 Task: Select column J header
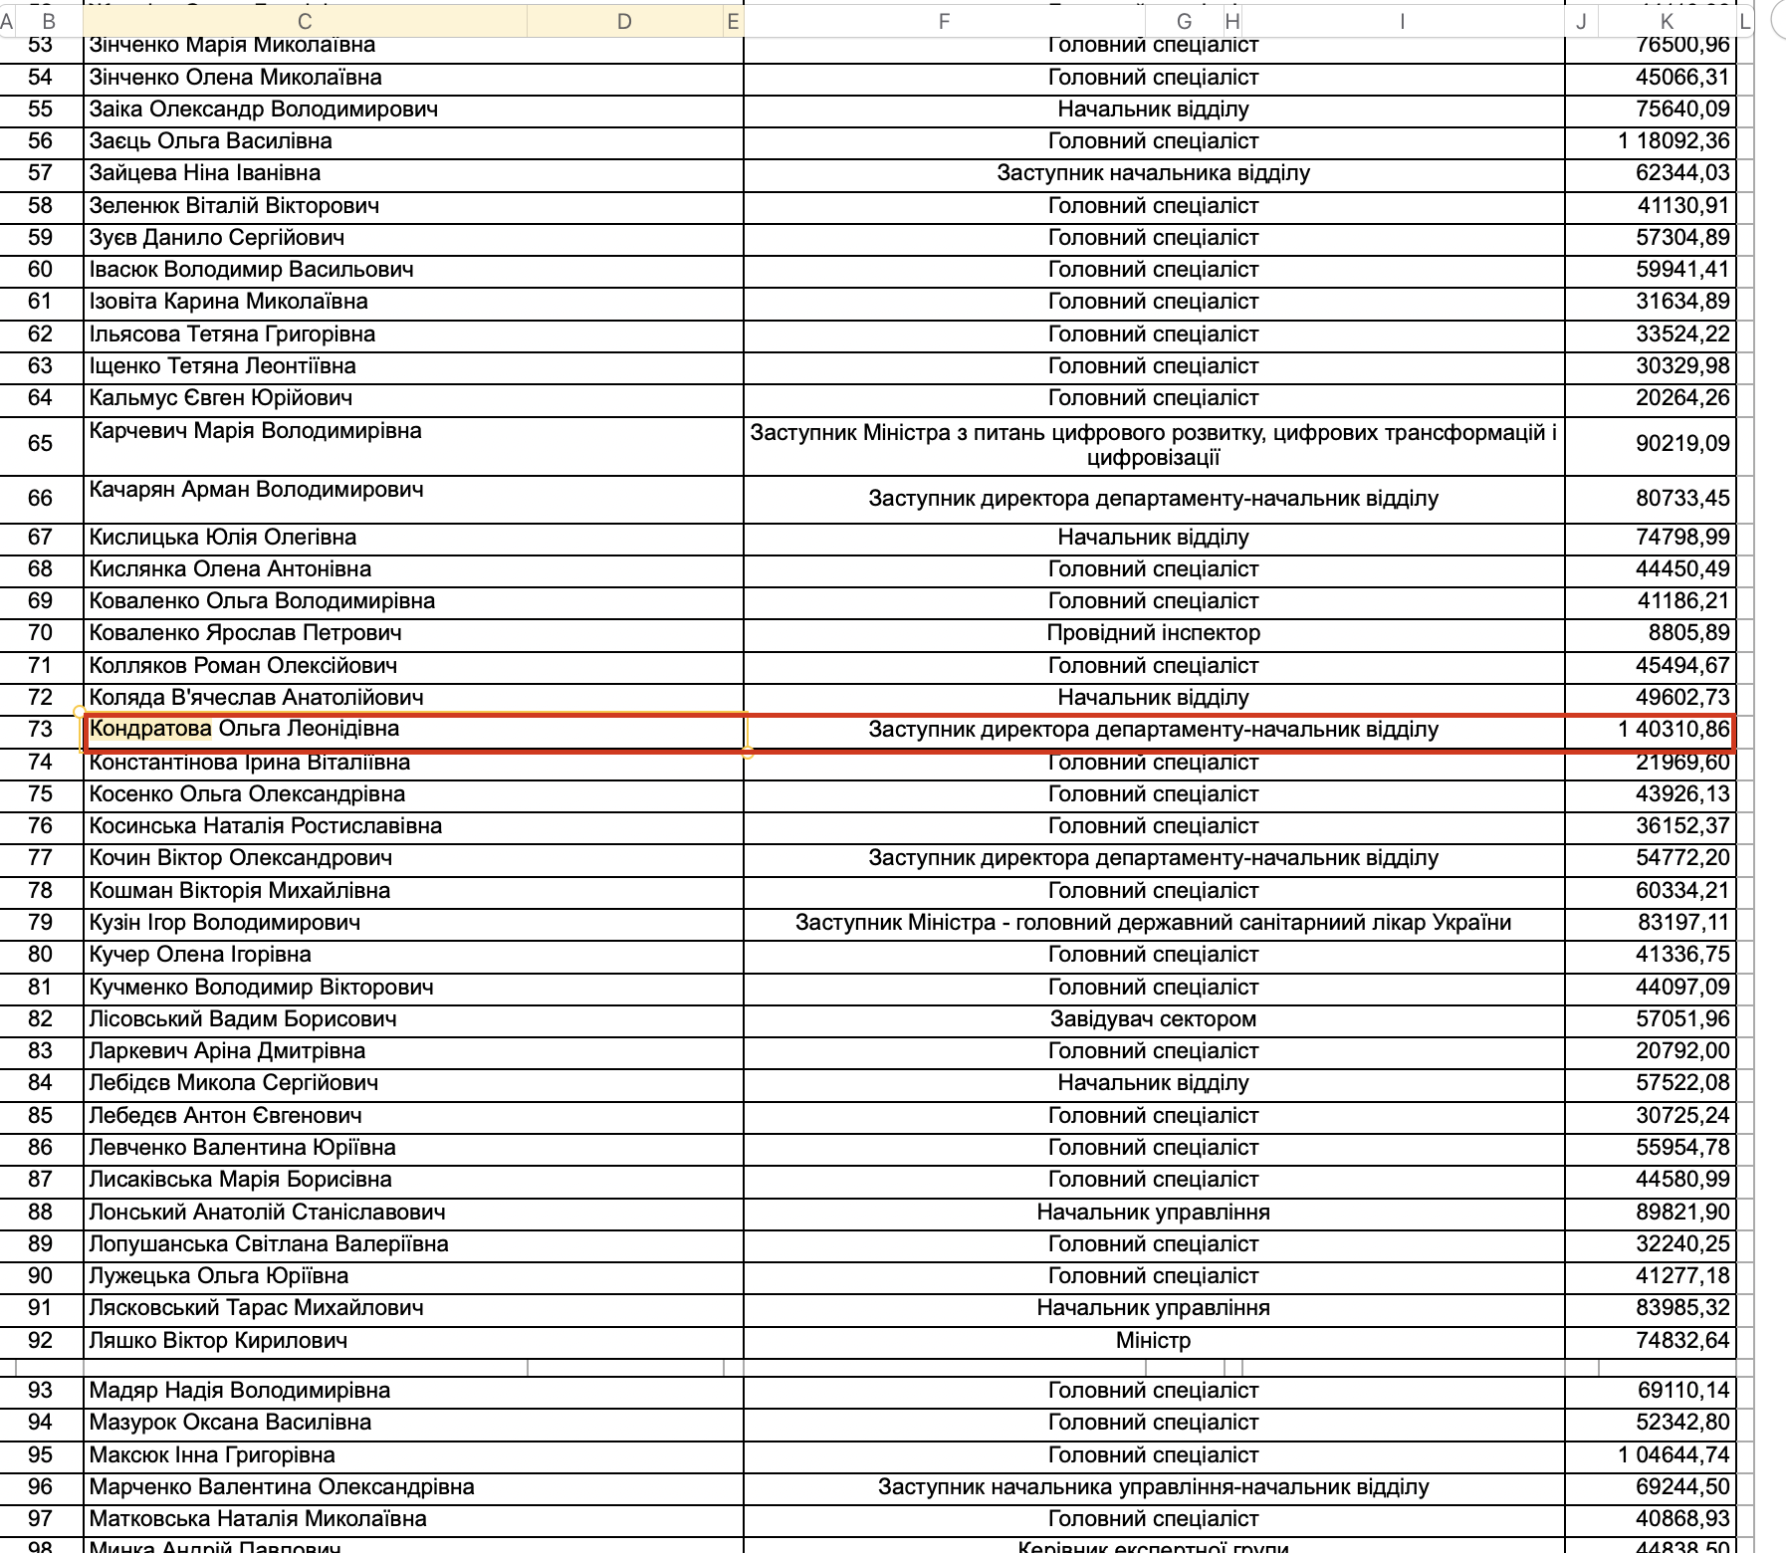[1581, 21]
